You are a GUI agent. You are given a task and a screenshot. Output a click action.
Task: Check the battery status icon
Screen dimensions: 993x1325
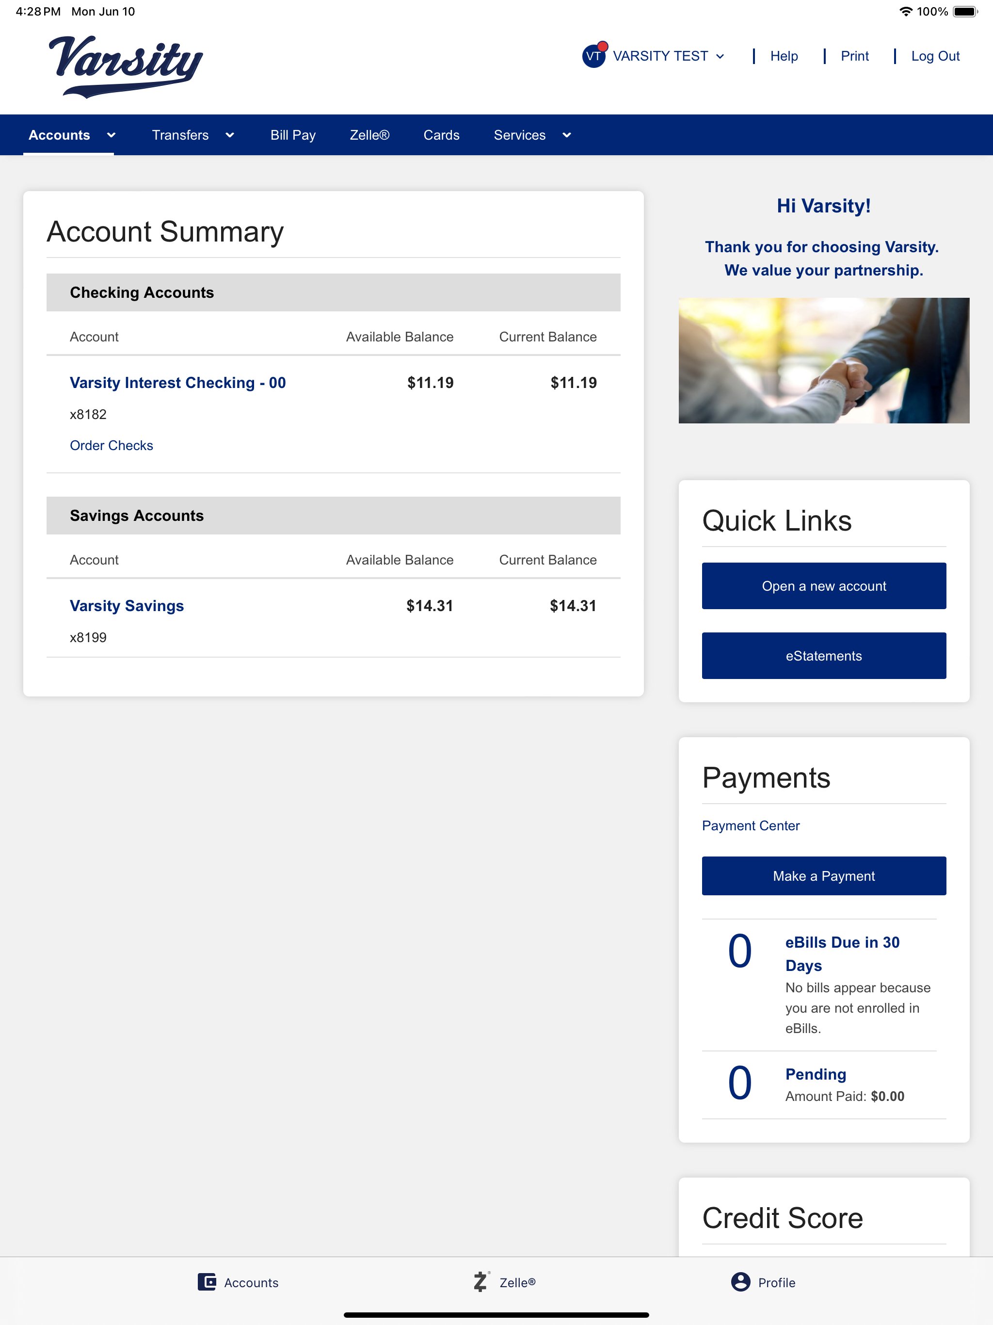(x=965, y=11)
